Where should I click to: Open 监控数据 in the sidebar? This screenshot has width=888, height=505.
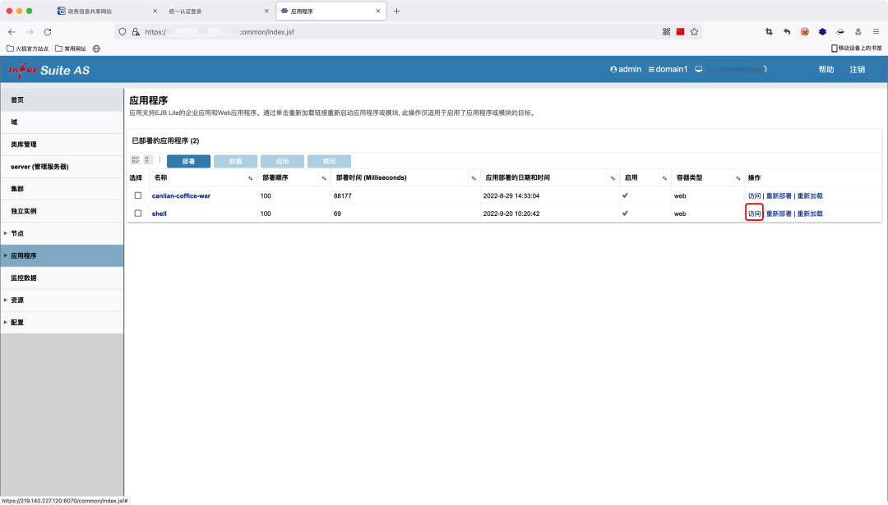pyautogui.click(x=62, y=278)
